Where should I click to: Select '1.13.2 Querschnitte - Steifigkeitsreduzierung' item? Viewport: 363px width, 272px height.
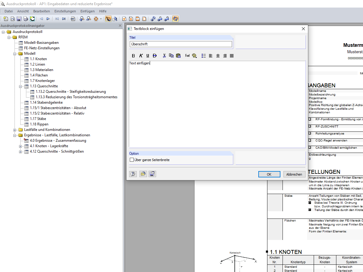[x=71, y=92]
